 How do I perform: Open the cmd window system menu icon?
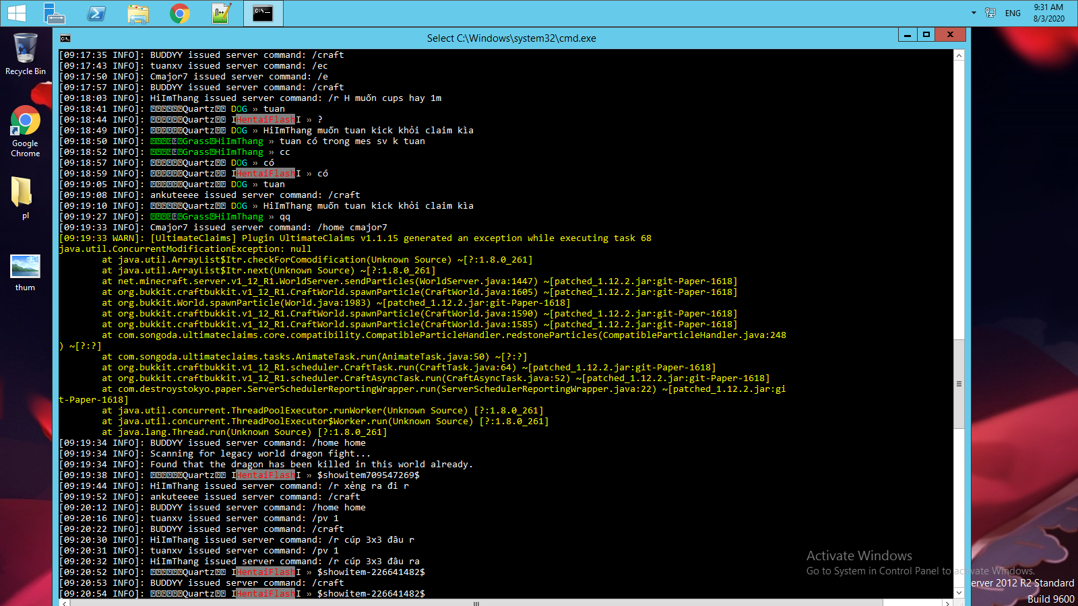click(x=65, y=38)
